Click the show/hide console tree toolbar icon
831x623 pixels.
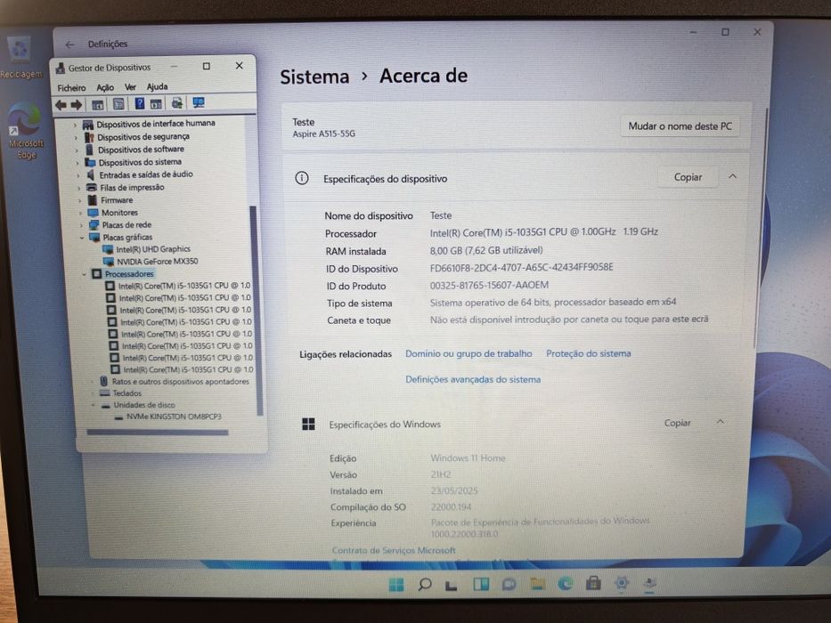click(97, 104)
